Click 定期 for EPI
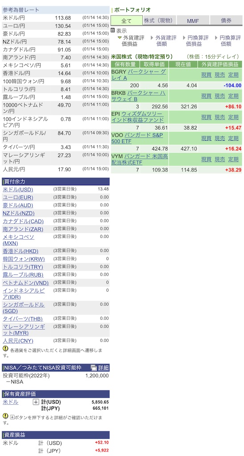Viewport: 244px width, 456px height. pyautogui.click(x=233, y=117)
